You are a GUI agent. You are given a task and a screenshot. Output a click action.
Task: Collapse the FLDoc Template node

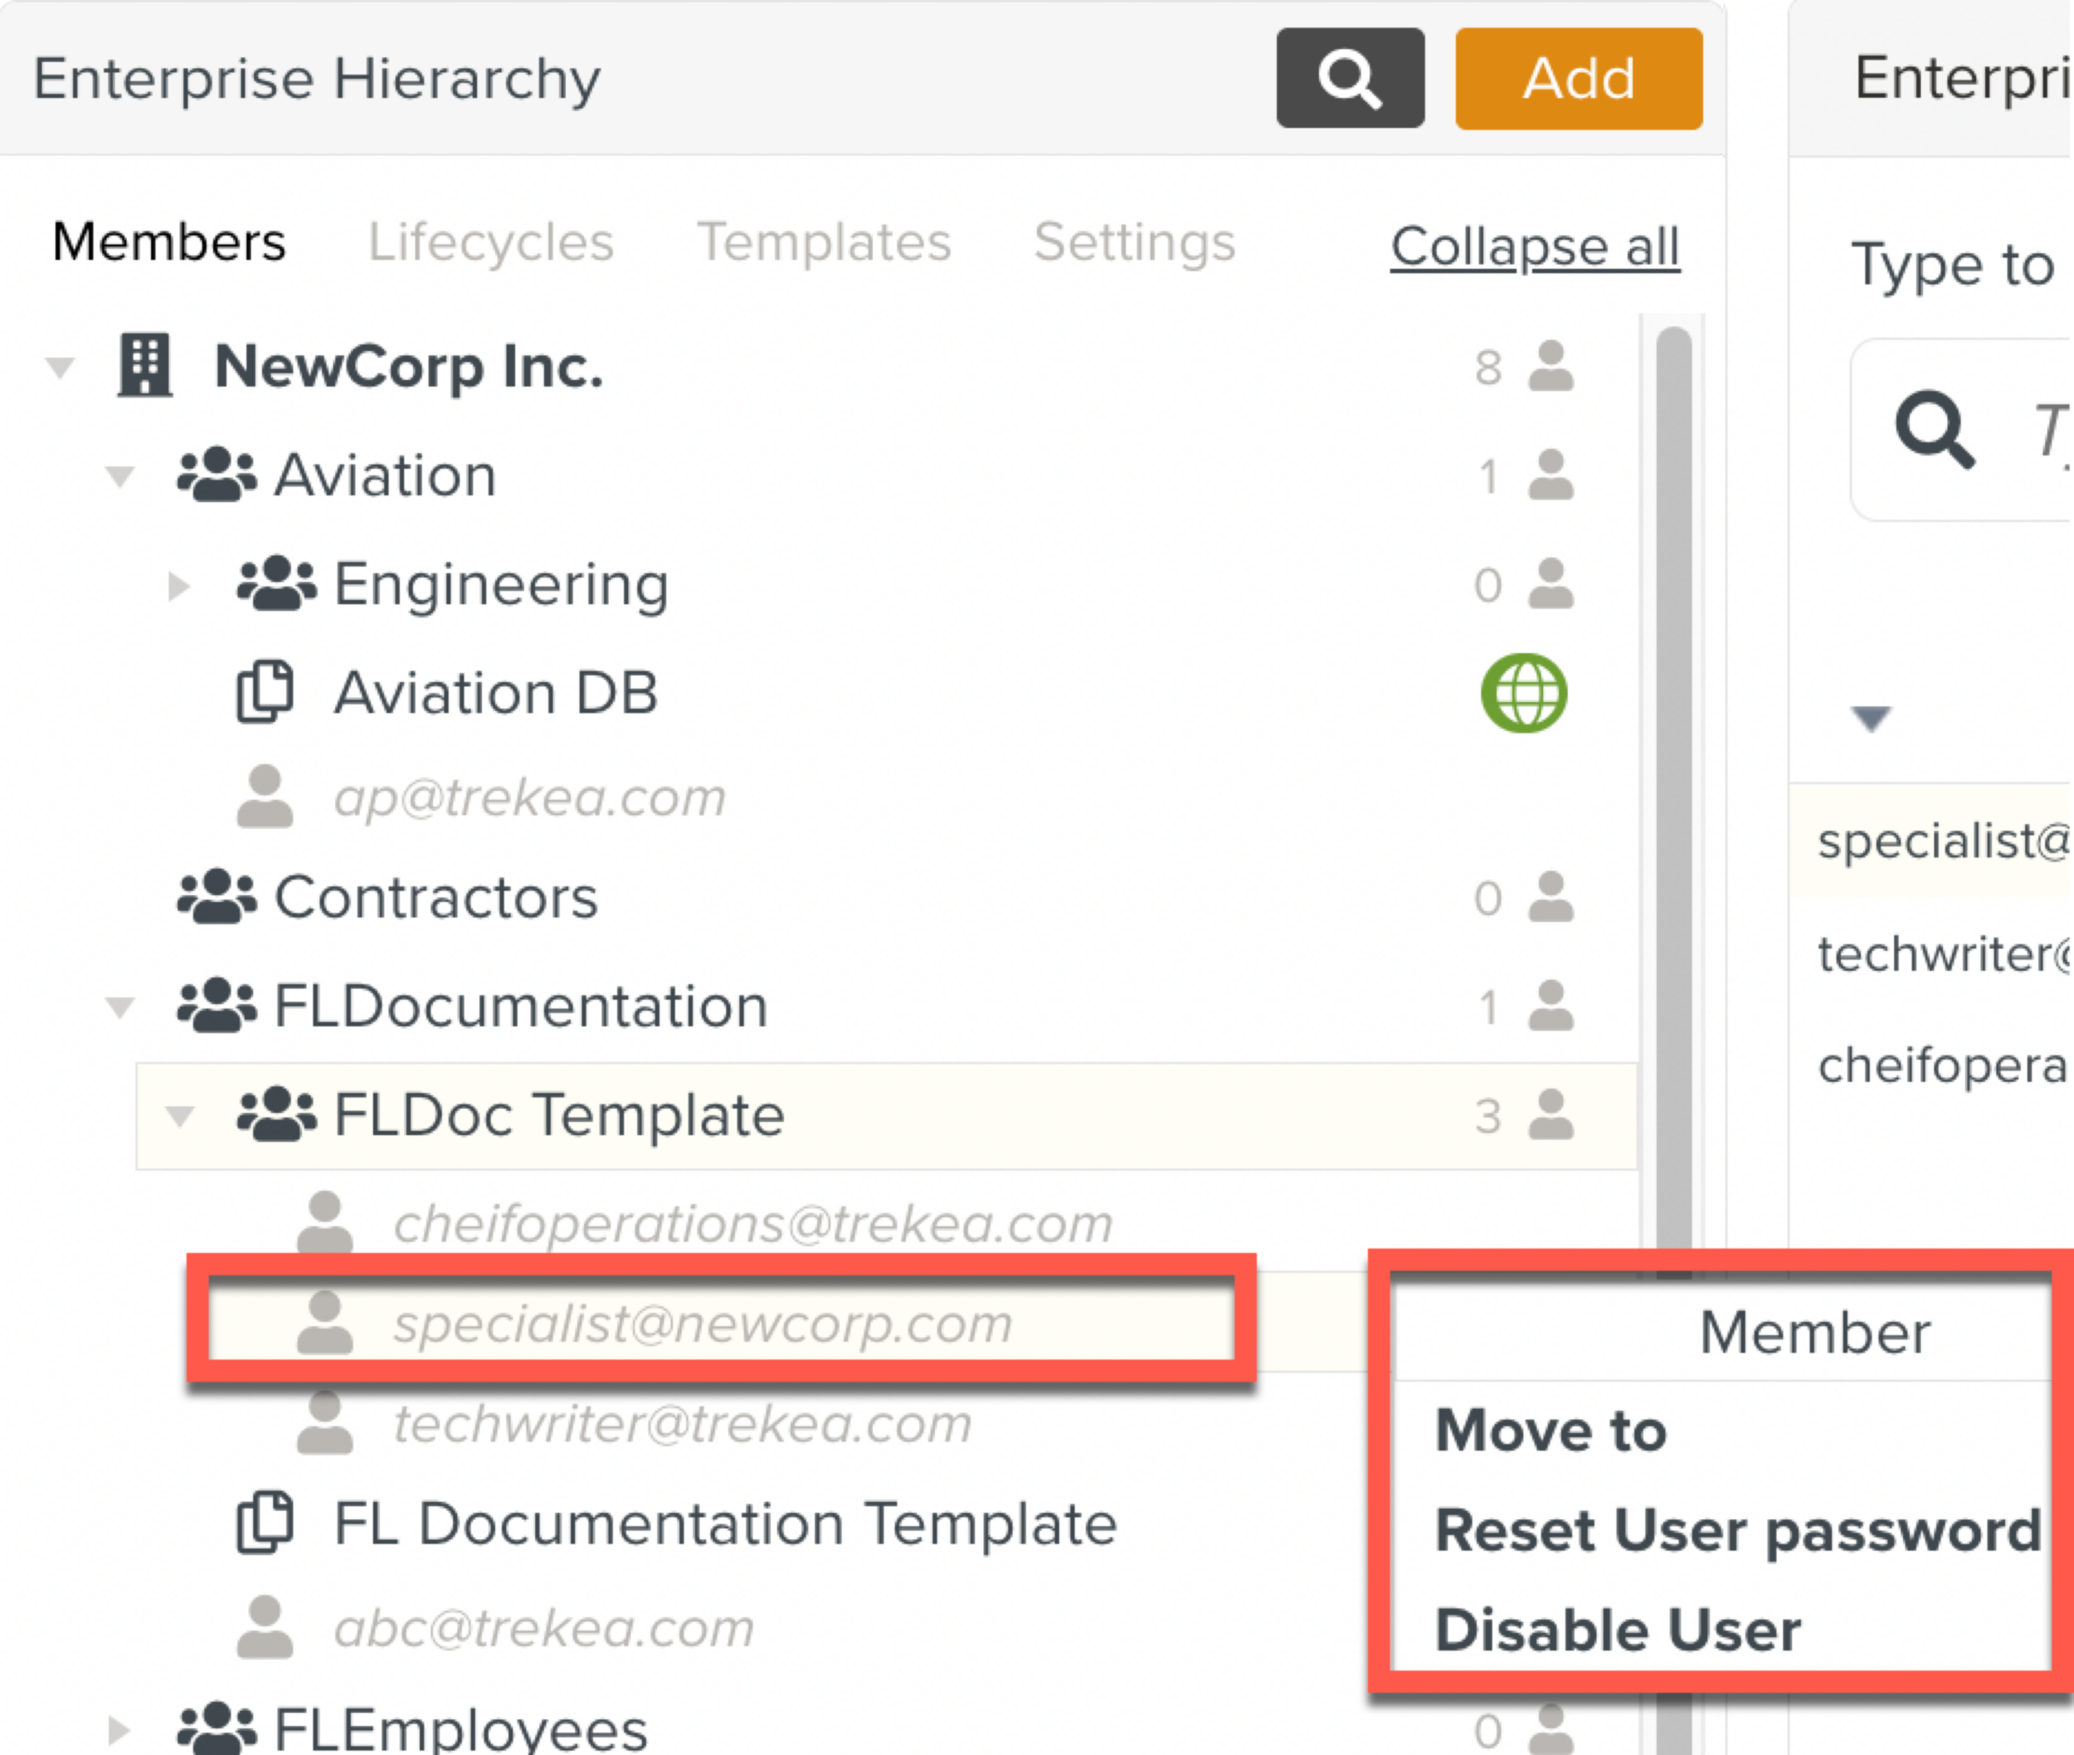point(180,1116)
